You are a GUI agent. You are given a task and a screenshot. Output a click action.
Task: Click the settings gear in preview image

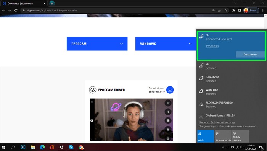[x=92, y=120]
